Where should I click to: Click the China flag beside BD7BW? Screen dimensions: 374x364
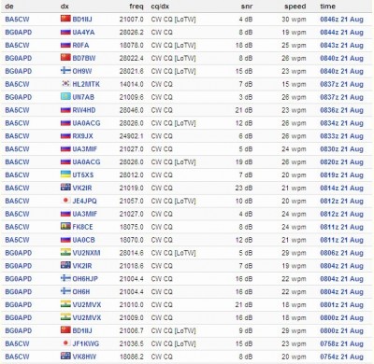coord(65,58)
